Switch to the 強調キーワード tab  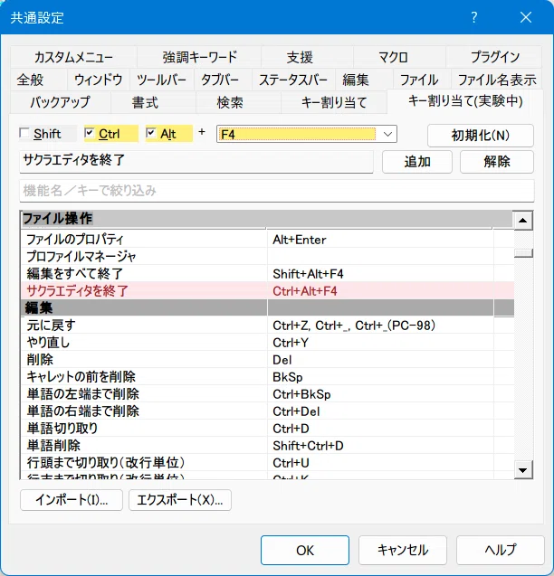click(x=199, y=57)
